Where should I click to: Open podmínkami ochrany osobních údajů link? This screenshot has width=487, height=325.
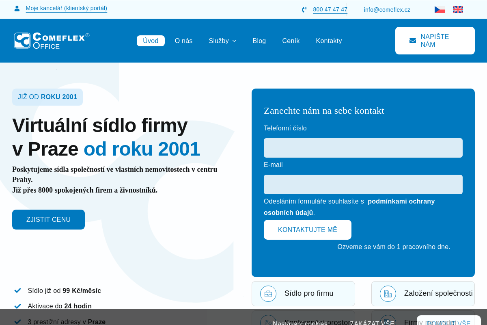click(349, 207)
